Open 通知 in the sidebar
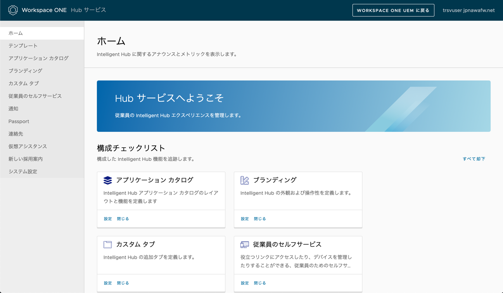The image size is (503, 293). tap(42, 109)
